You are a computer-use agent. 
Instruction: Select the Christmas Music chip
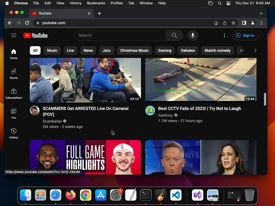[x=134, y=50]
